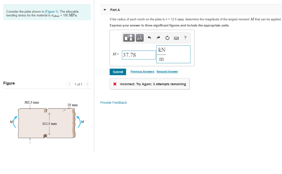Reset the answer field
The width and height of the screenshot is (282, 174).
click(167, 38)
